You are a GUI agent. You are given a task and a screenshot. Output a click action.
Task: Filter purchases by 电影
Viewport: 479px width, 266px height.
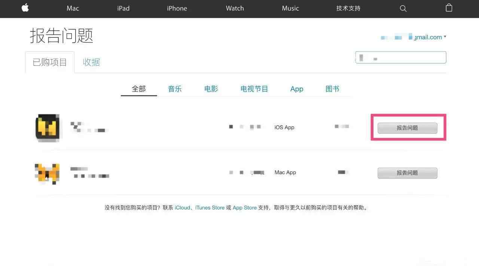211,89
